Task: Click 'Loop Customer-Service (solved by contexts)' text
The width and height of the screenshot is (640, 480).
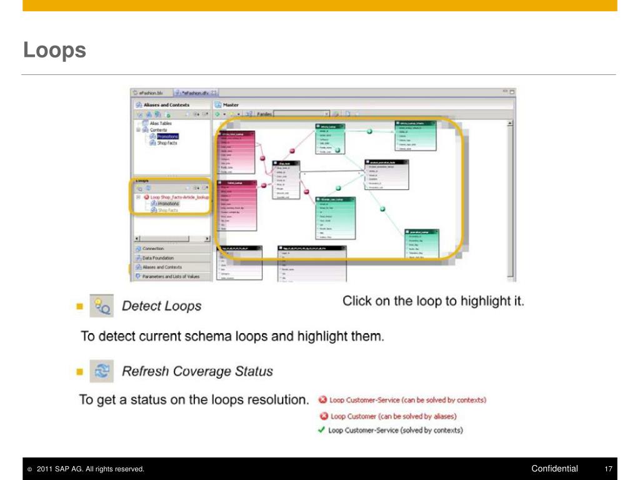Action: click(x=396, y=430)
